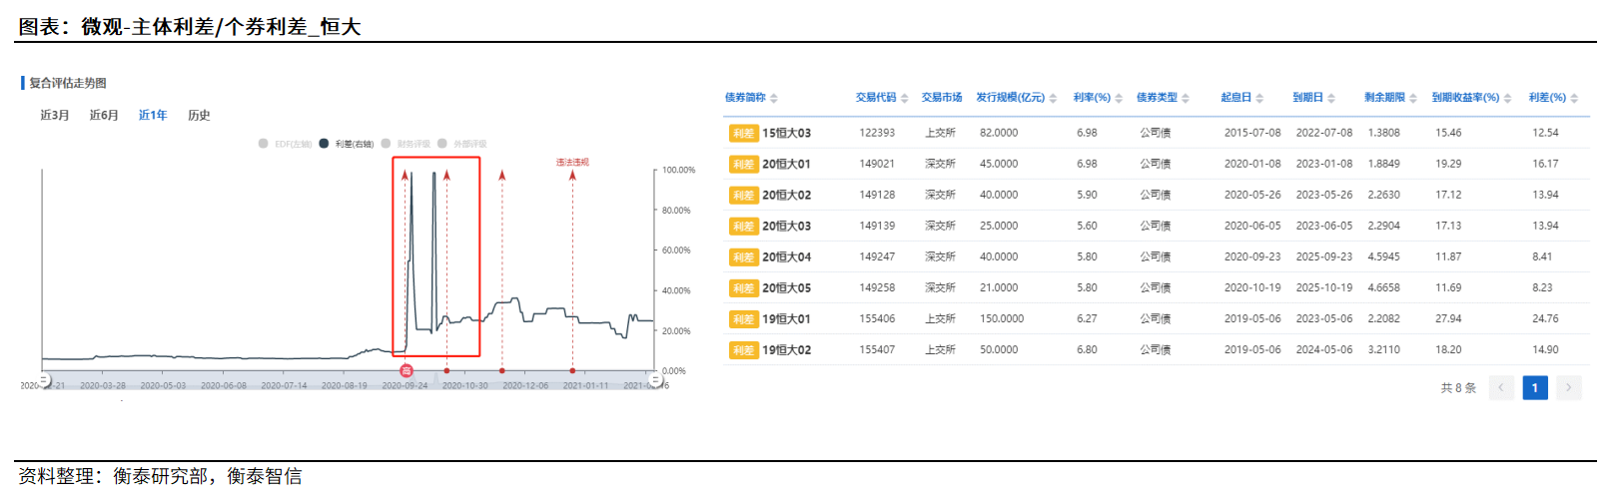This screenshot has height=502, width=1620.
Task: Switch chart range to 近6月
Action: pos(104,115)
